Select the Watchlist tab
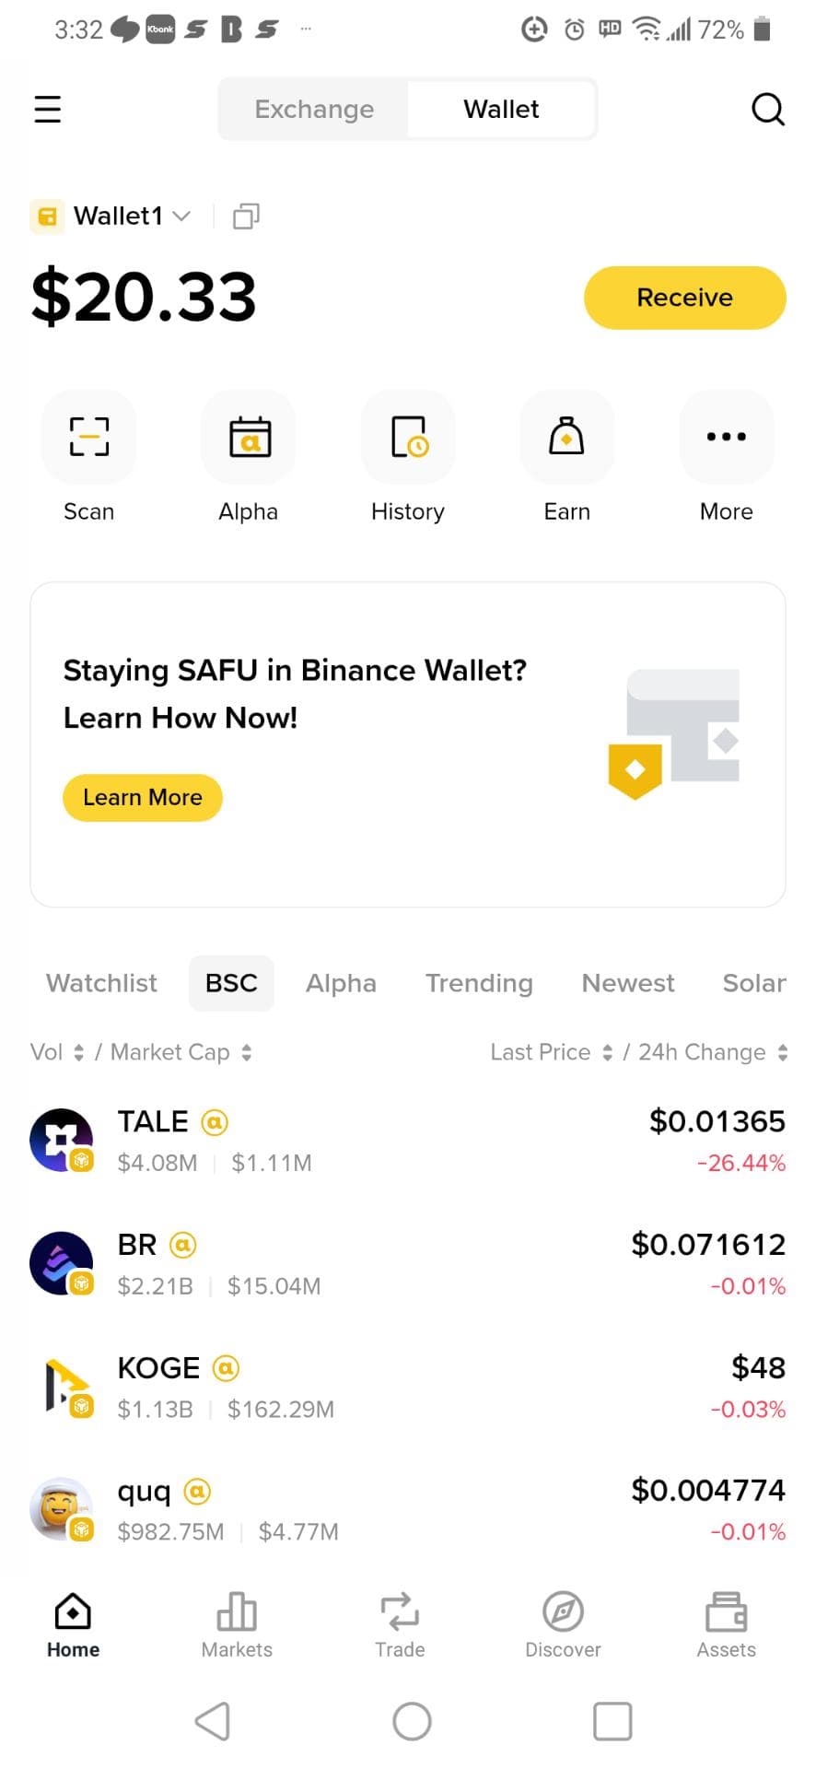This screenshot has height=1769, width=816. pyautogui.click(x=102, y=983)
